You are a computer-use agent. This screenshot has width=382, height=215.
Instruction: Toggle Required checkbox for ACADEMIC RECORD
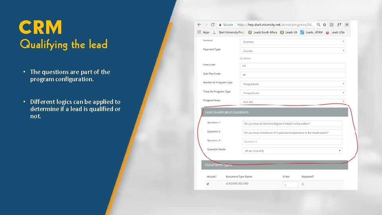point(303,184)
